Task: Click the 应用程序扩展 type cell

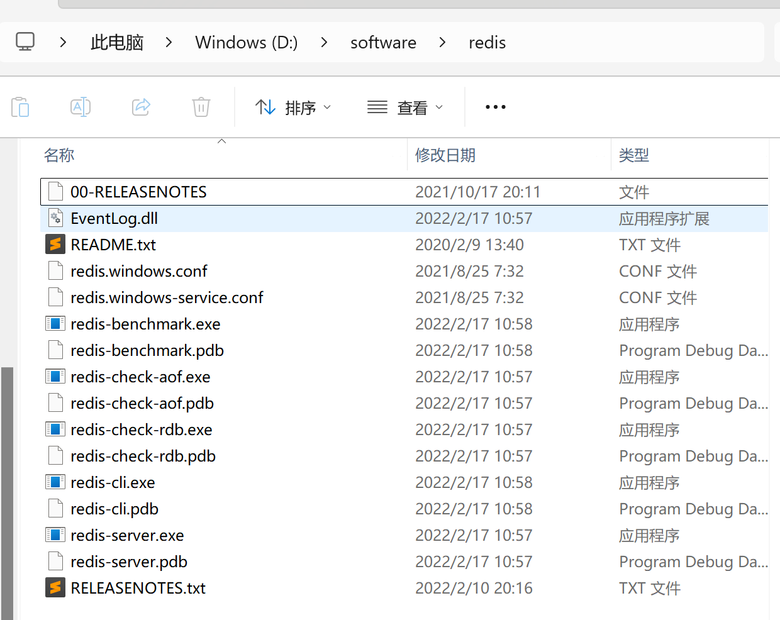Action: pos(664,218)
